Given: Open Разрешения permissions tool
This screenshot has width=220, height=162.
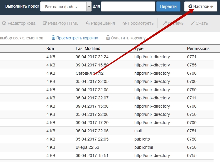Looking at the screenshot, I should 100,23.
